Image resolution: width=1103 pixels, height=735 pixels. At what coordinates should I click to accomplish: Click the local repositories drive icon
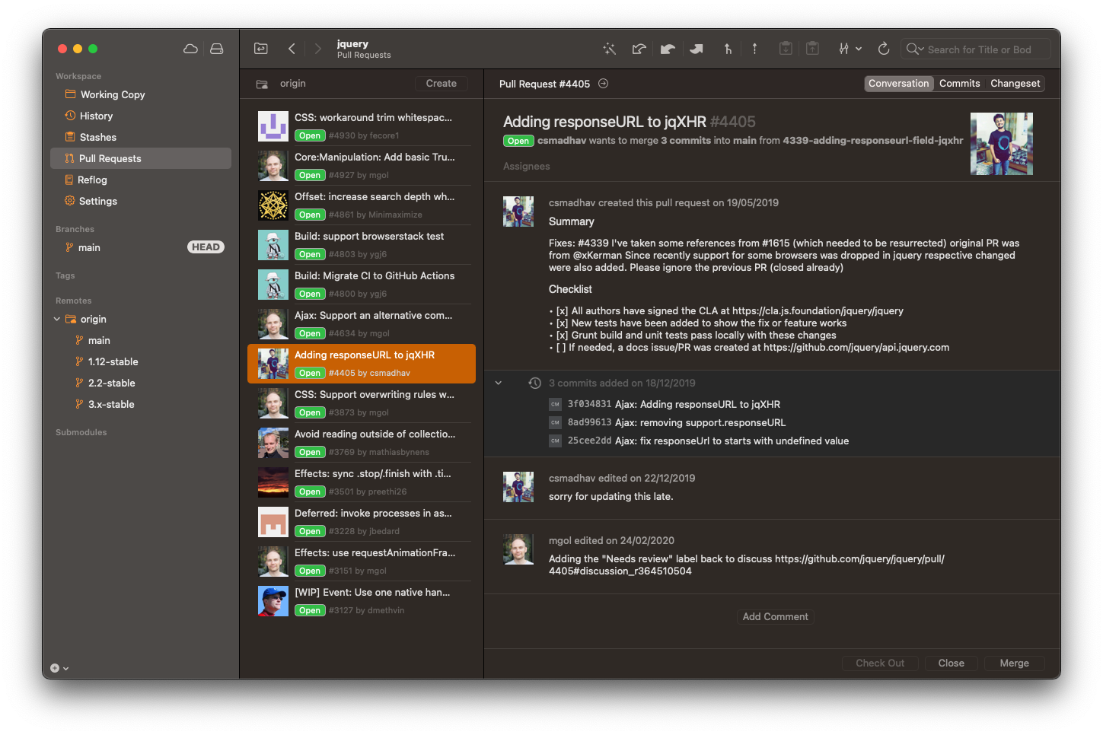coord(217,49)
